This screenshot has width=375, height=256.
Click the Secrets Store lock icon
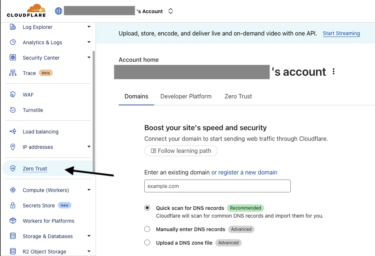[13, 206]
